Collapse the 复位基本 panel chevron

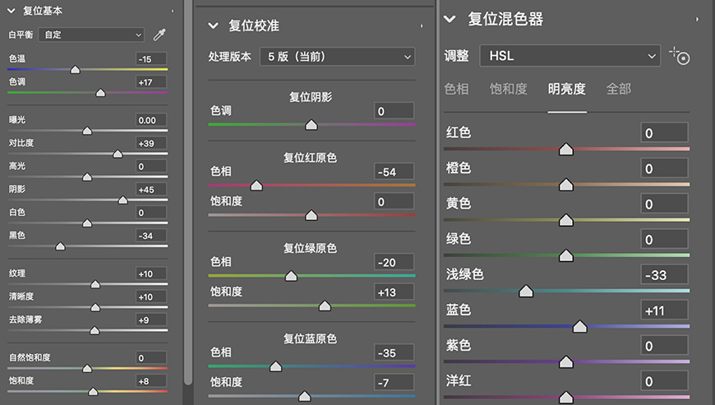pos(12,11)
